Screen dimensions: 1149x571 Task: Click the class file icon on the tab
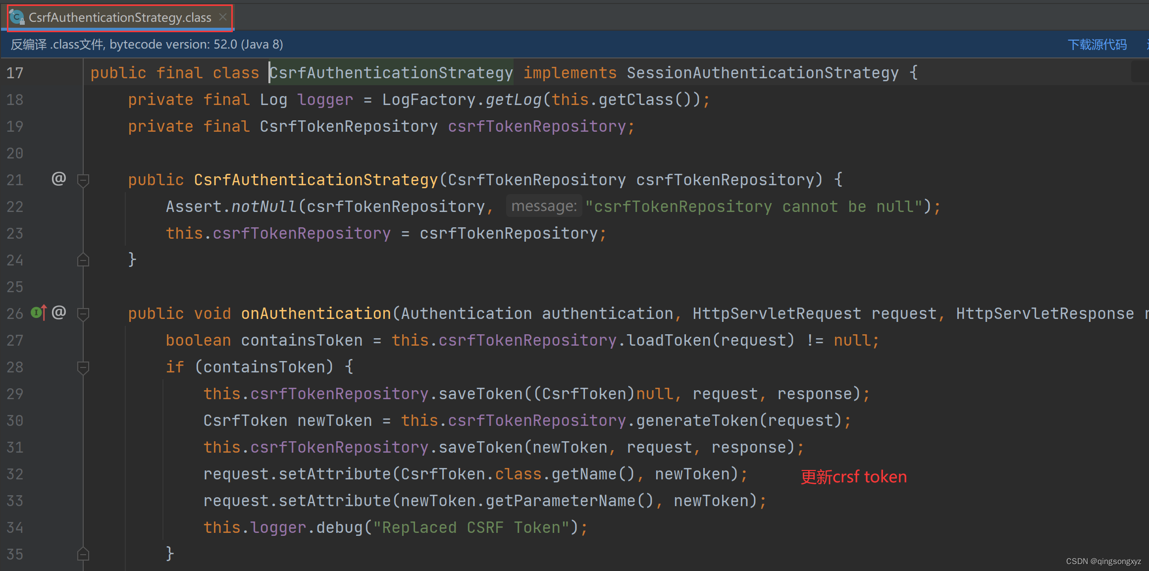pyautogui.click(x=17, y=17)
